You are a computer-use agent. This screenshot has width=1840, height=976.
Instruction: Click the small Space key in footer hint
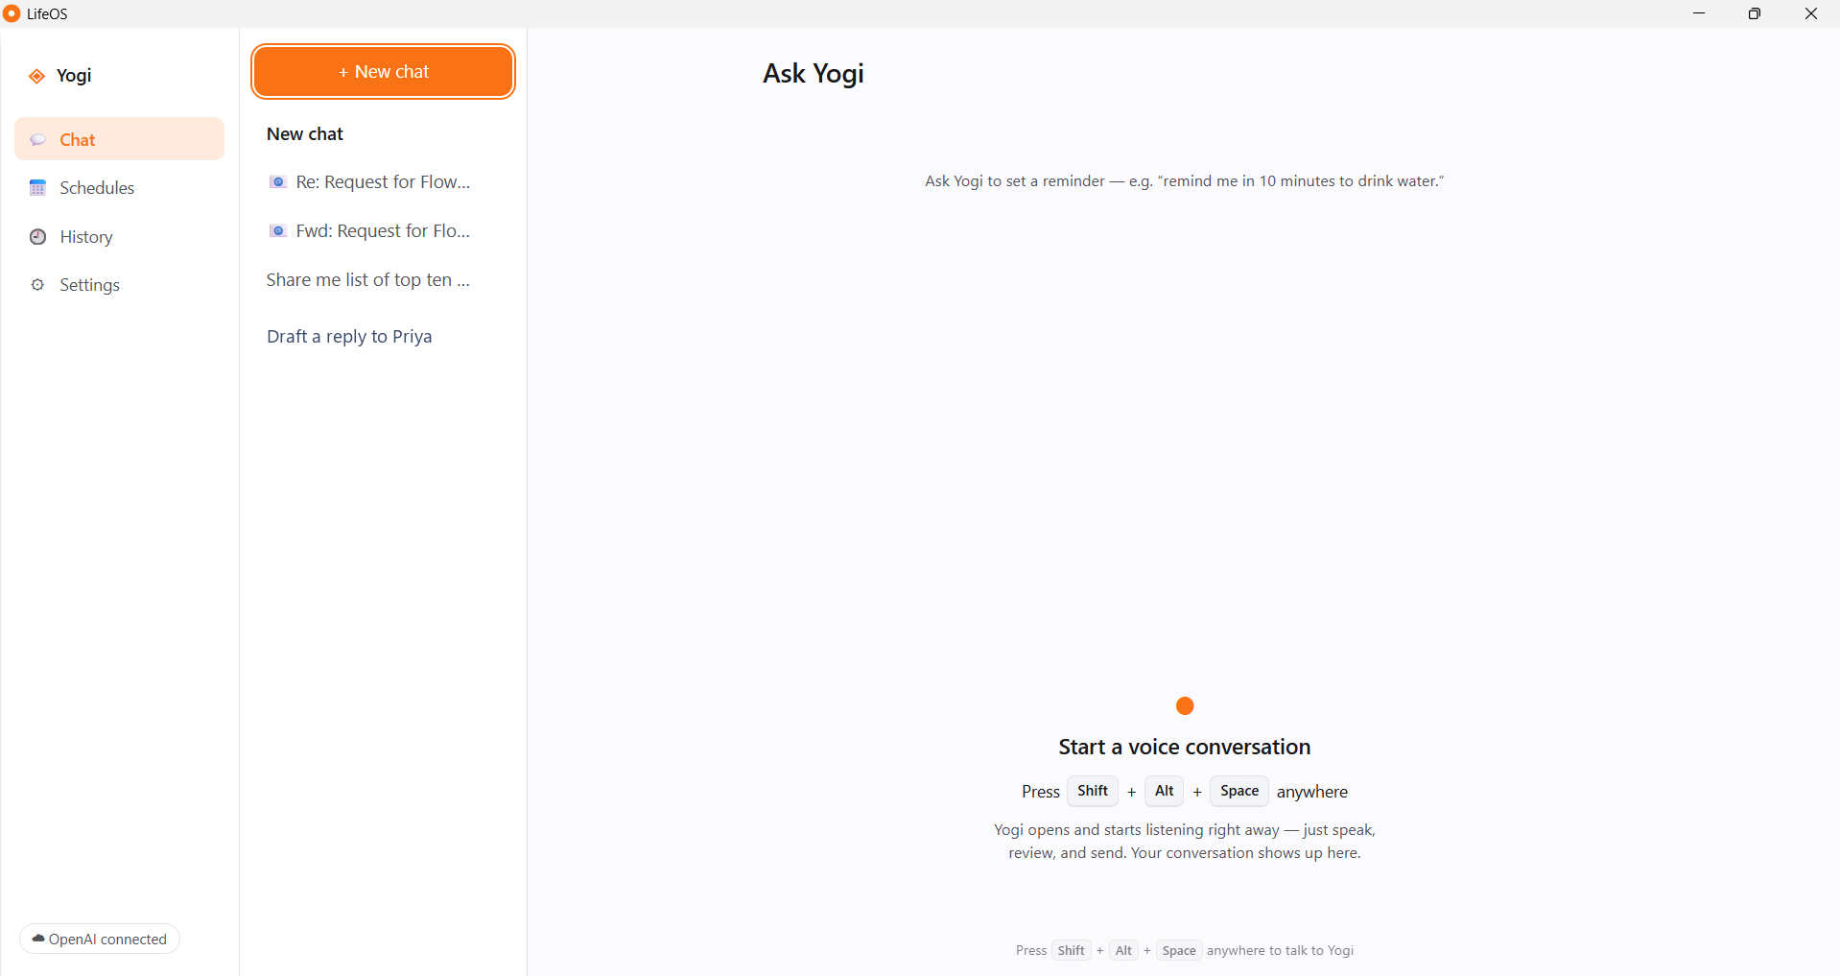coord(1179,950)
